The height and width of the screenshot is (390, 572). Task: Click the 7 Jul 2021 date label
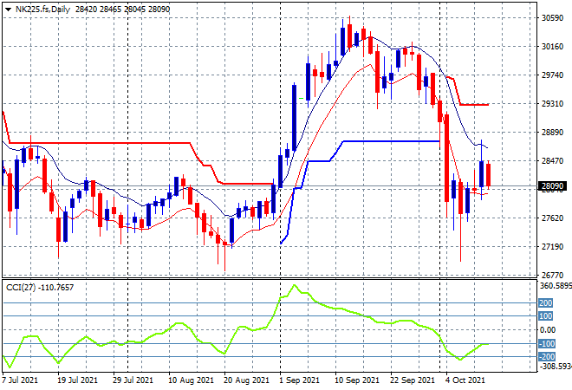tap(20, 380)
